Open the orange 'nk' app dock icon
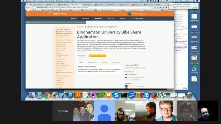 tap(139, 95)
